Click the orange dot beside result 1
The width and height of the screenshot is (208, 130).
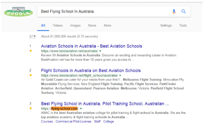point(31,51)
